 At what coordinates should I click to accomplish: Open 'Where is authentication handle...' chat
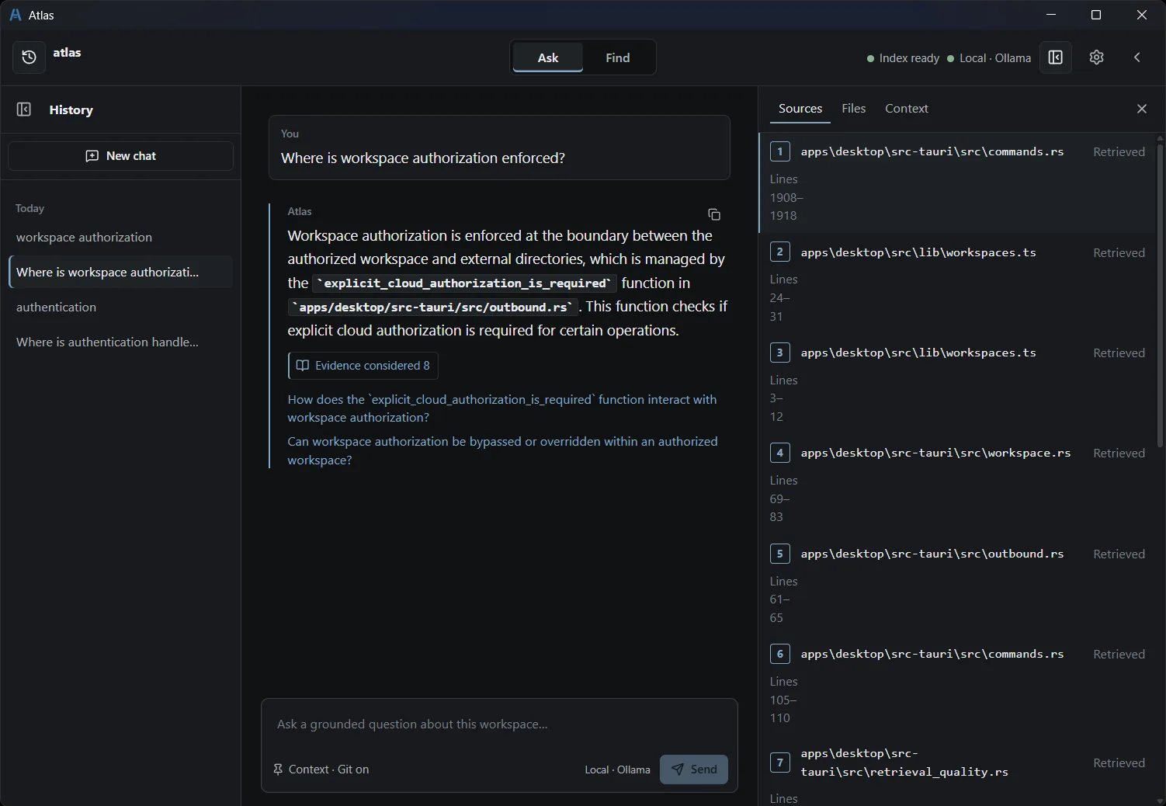[120, 342]
